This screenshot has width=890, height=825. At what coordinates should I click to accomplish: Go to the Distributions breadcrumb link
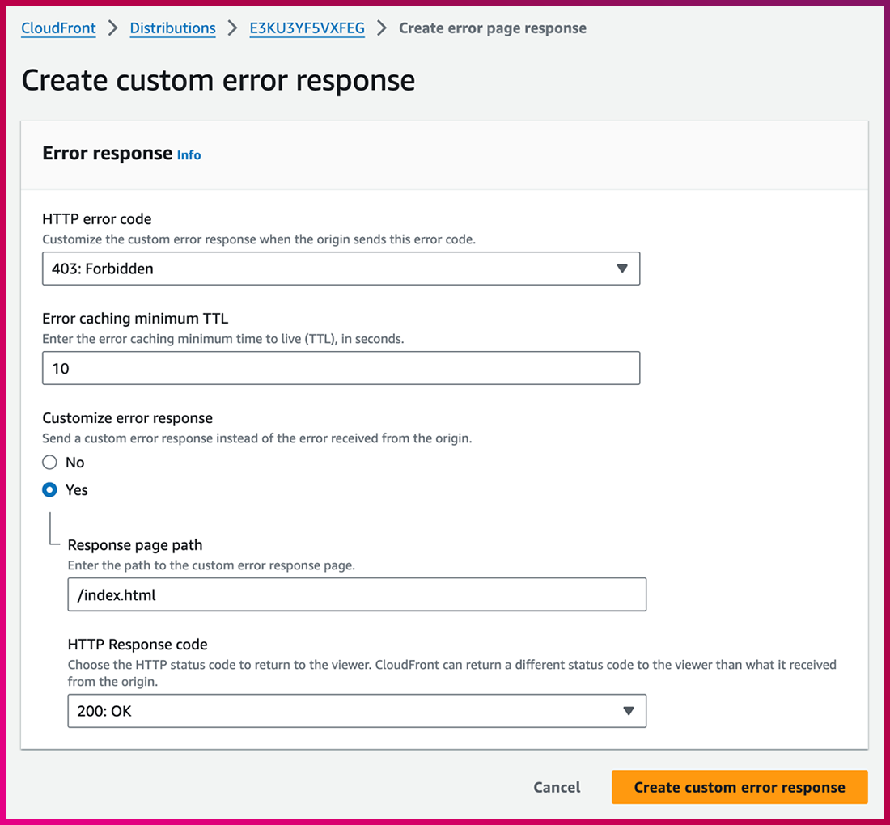172,28
